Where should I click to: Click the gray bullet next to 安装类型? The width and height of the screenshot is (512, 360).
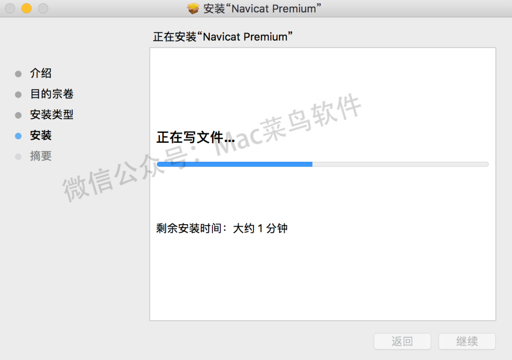coord(18,115)
